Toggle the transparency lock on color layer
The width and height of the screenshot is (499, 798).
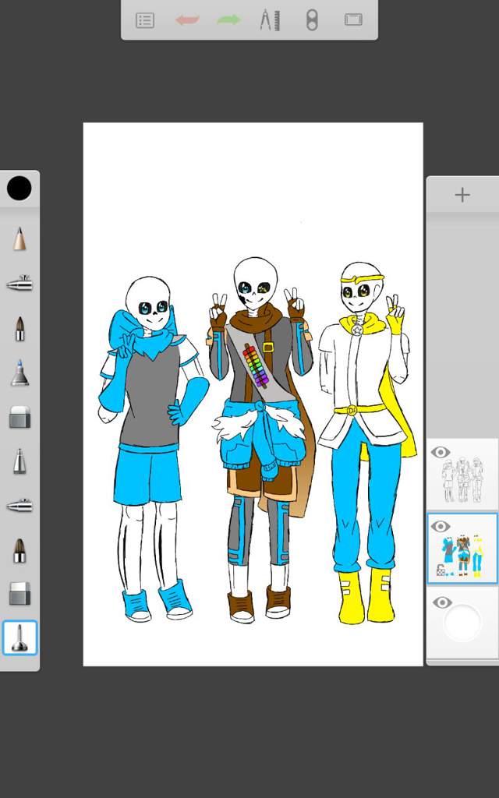click(x=441, y=570)
